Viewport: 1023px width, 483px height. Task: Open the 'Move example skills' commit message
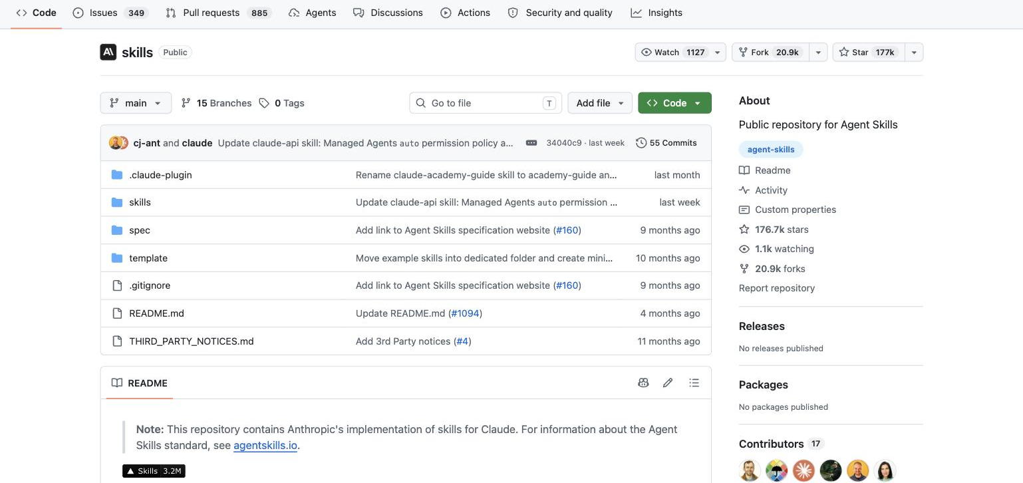click(x=484, y=258)
